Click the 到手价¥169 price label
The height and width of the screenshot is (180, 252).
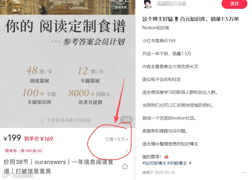[x=38, y=139]
